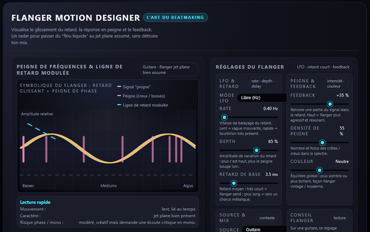This screenshot has height=232, width=370.
Task: Click the Retard de base value '3.5 ms'
Action: tap(271, 175)
